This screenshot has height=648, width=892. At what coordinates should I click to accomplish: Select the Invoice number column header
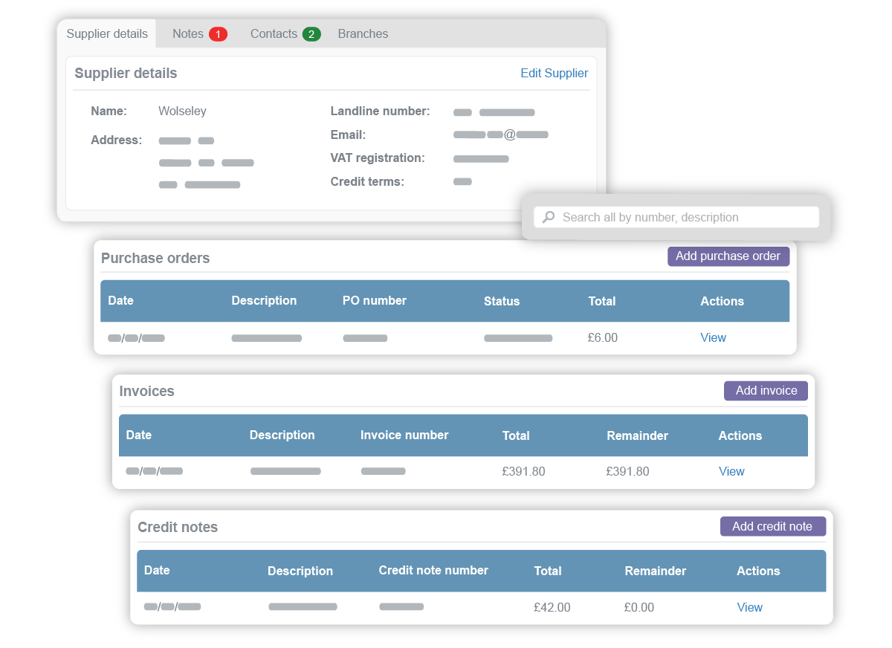click(x=404, y=435)
